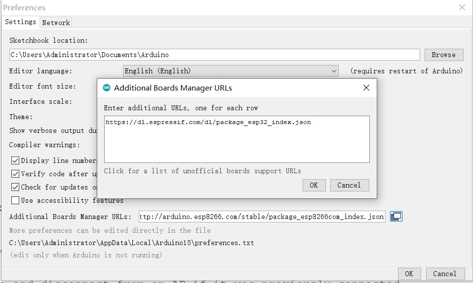Viewport: 473px width, 283px height.
Task: Cancel the Additional Boards Manager URLs dialog
Action: (x=350, y=185)
